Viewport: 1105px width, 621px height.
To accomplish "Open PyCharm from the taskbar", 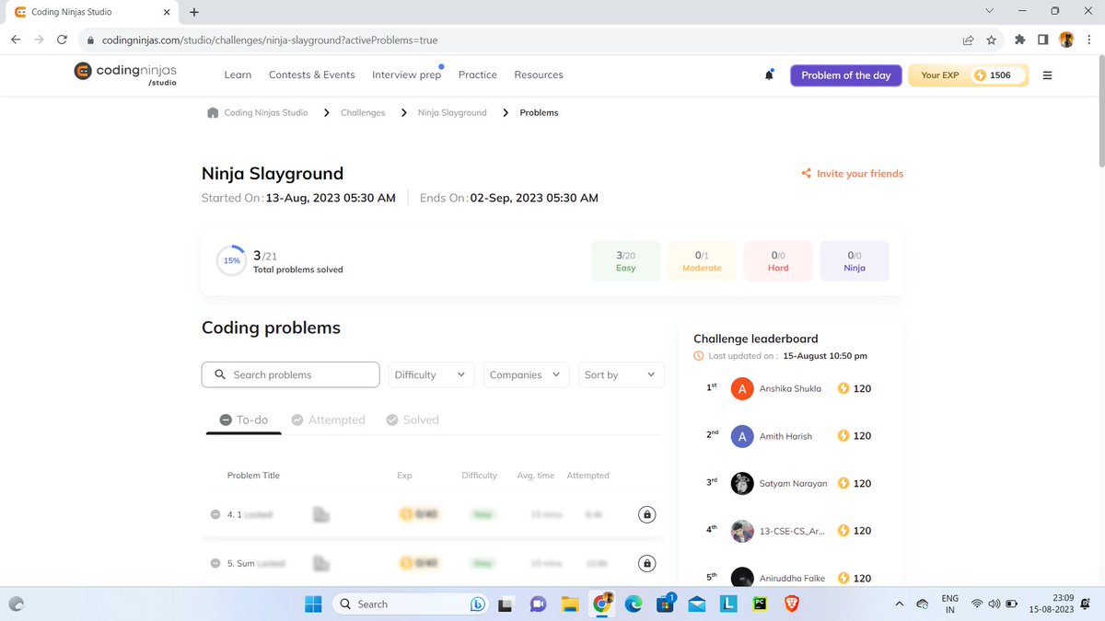I will tap(760, 604).
